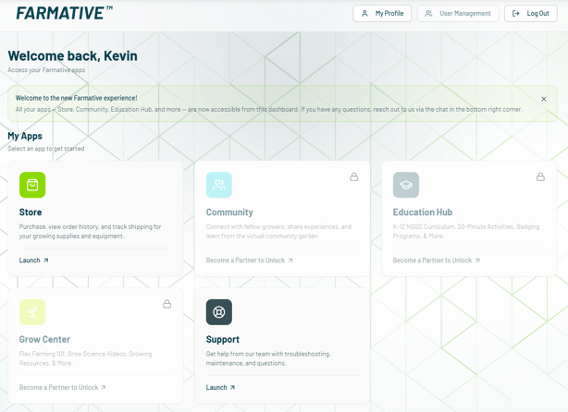Launch the Support app
Viewport: 568px width, 412px height.
(221, 388)
